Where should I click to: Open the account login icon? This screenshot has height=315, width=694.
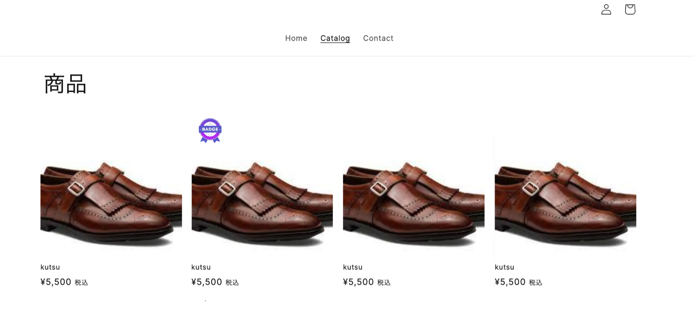pos(606,9)
